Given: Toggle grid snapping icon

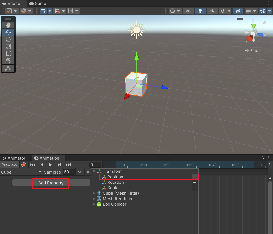Looking at the screenshot, I should coord(57,11).
